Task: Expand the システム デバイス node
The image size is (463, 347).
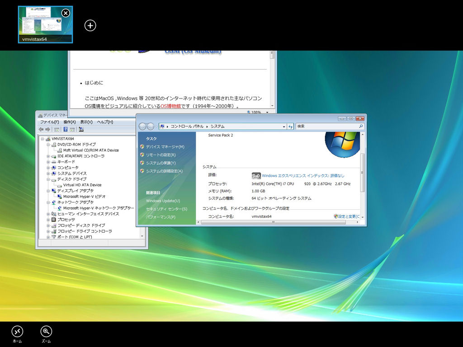Action: pos(48,173)
